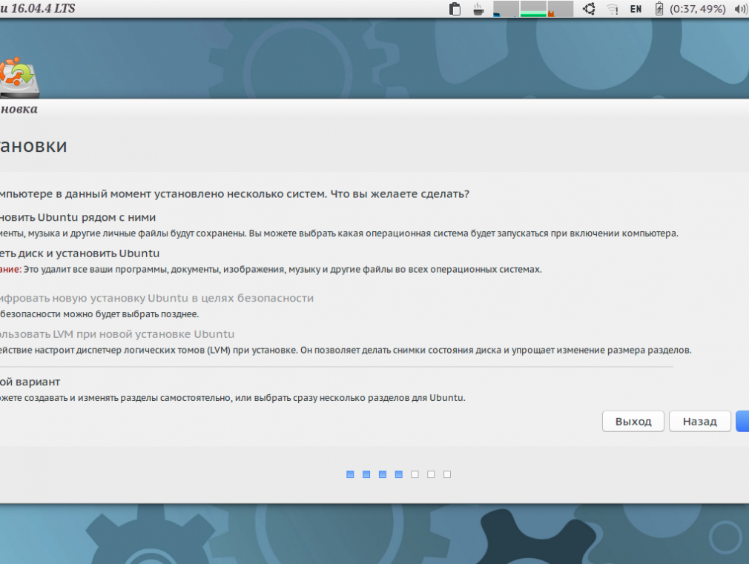Click the Назад button
Viewport: 749px width, 564px height.
pyautogui.click(x=700, y=421)
